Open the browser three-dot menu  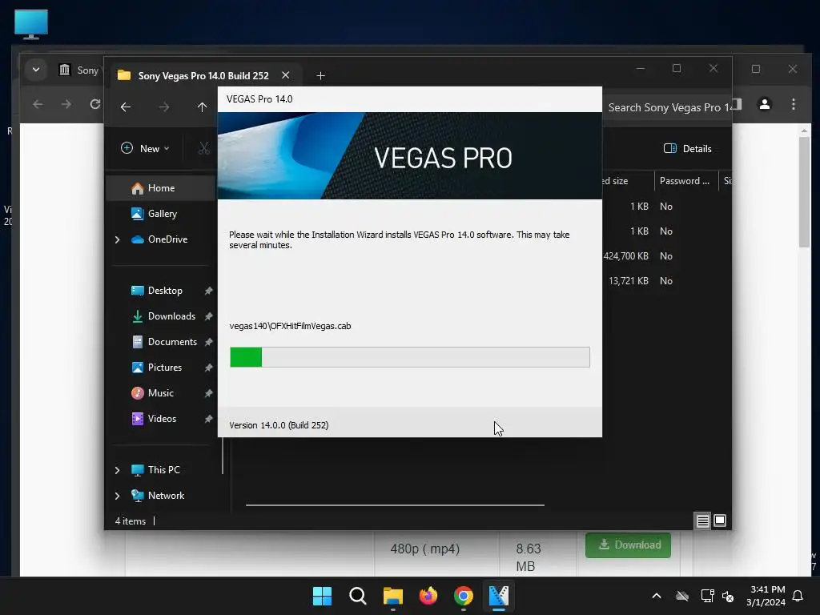(x=794, y=104)
